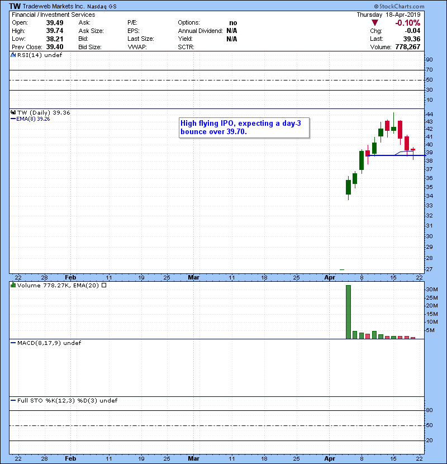Click the date Thursday 18-Apr-2019
This screenshot has height=464, width=447.
(388, 15)
